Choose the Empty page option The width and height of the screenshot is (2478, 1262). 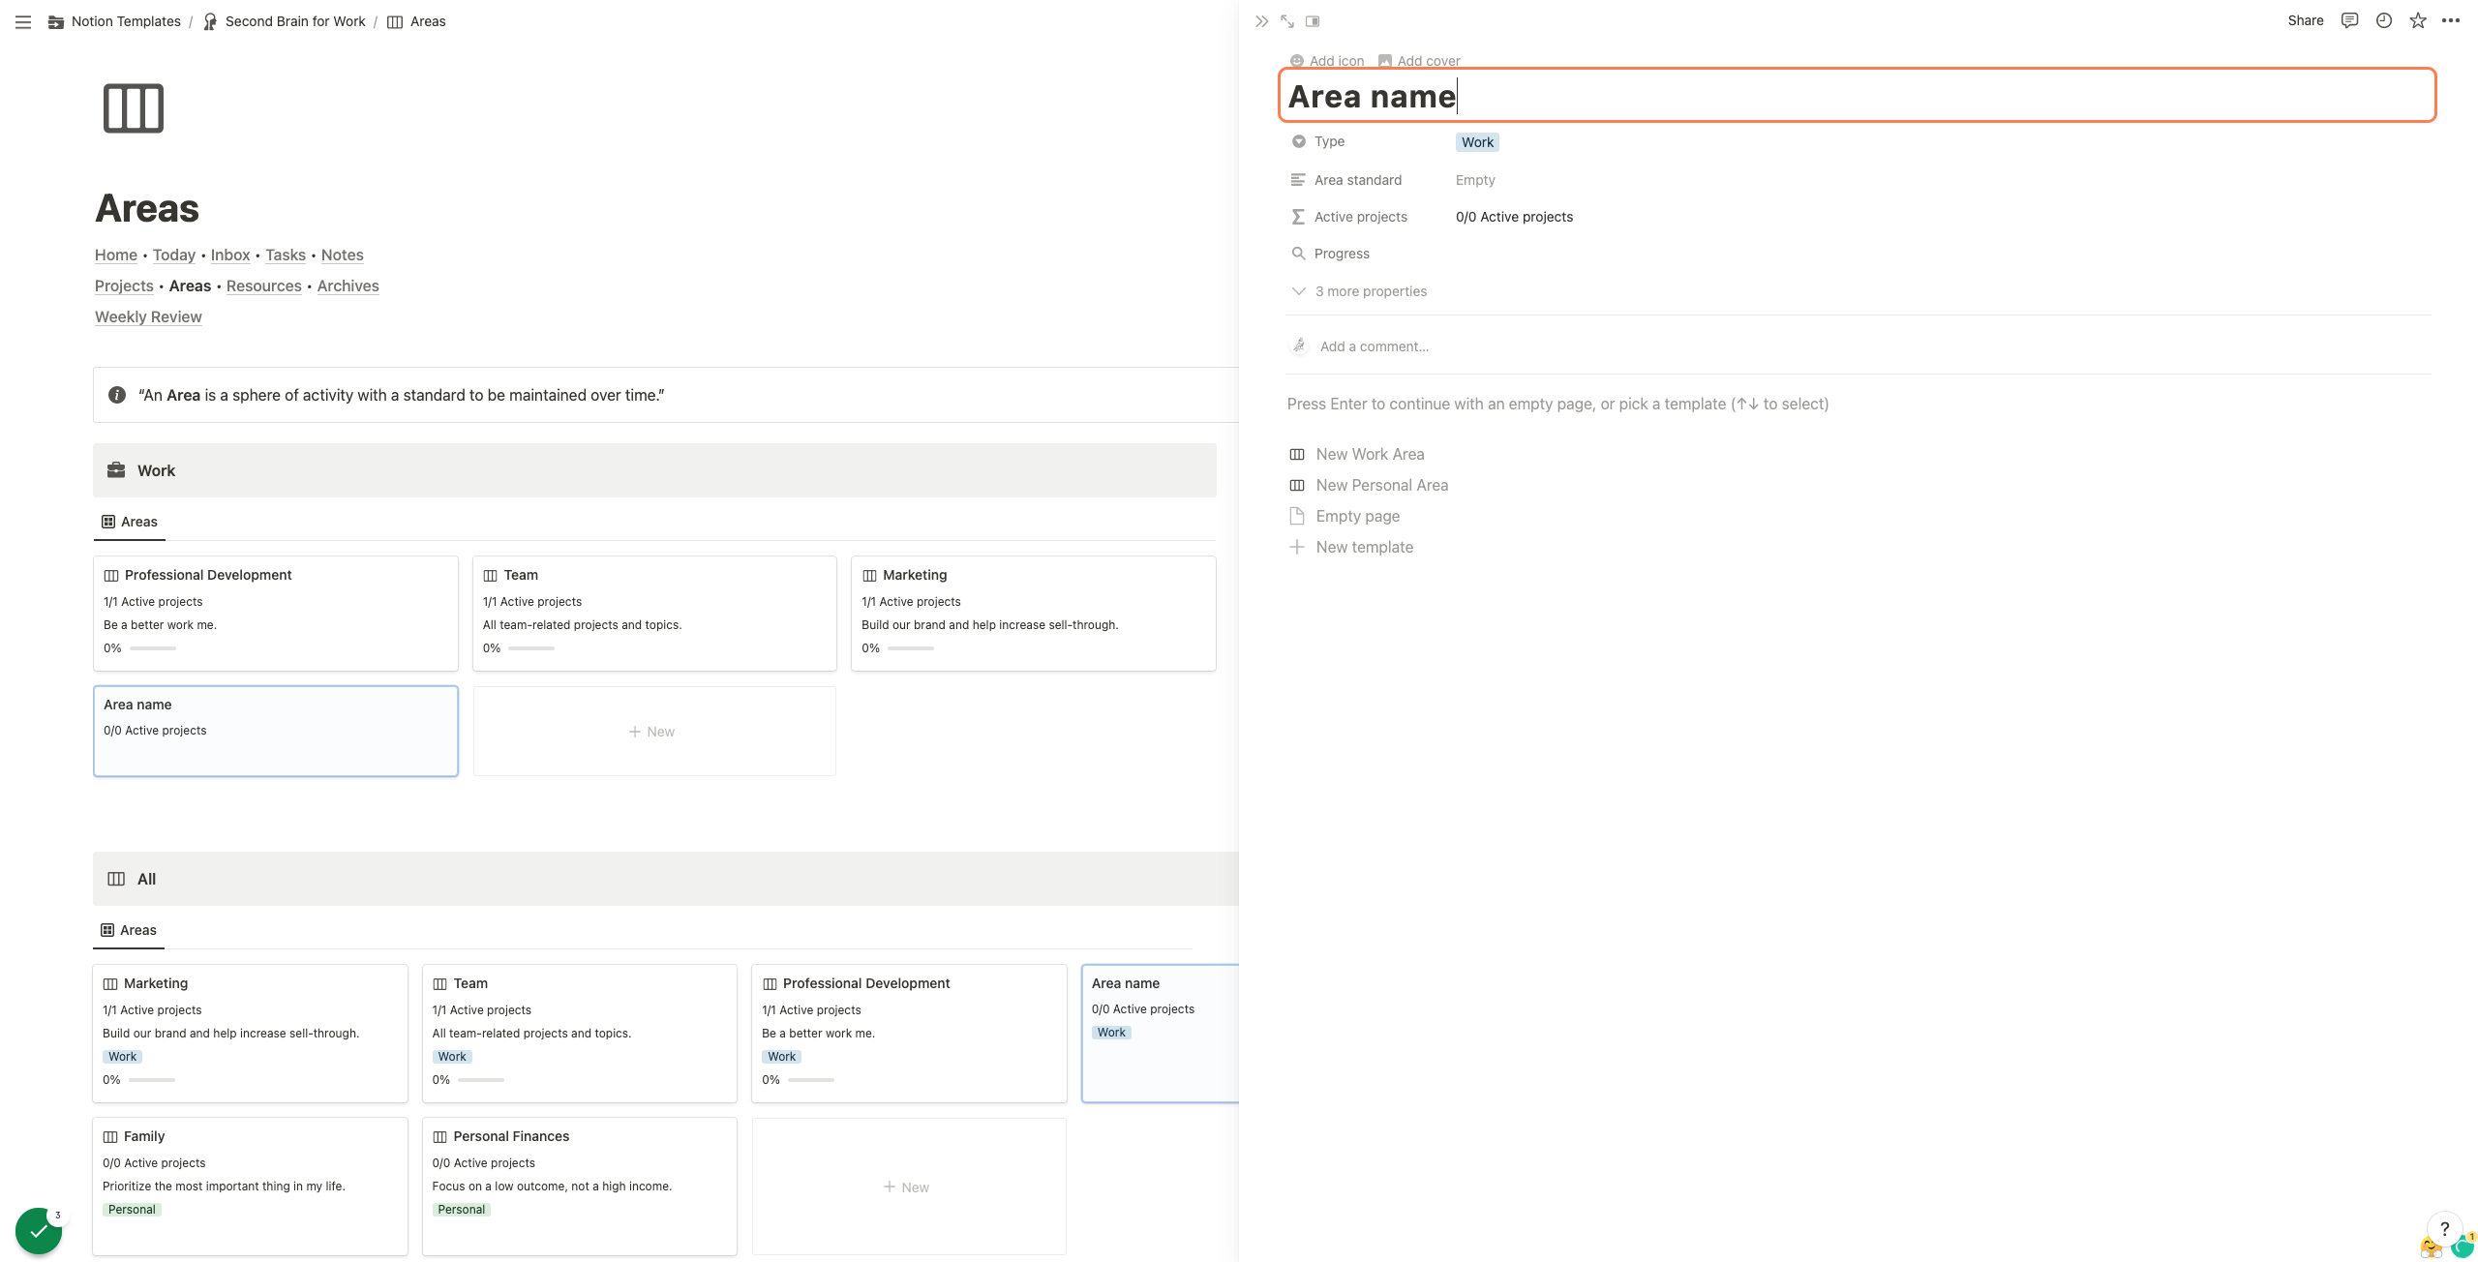pos(1345,516)
